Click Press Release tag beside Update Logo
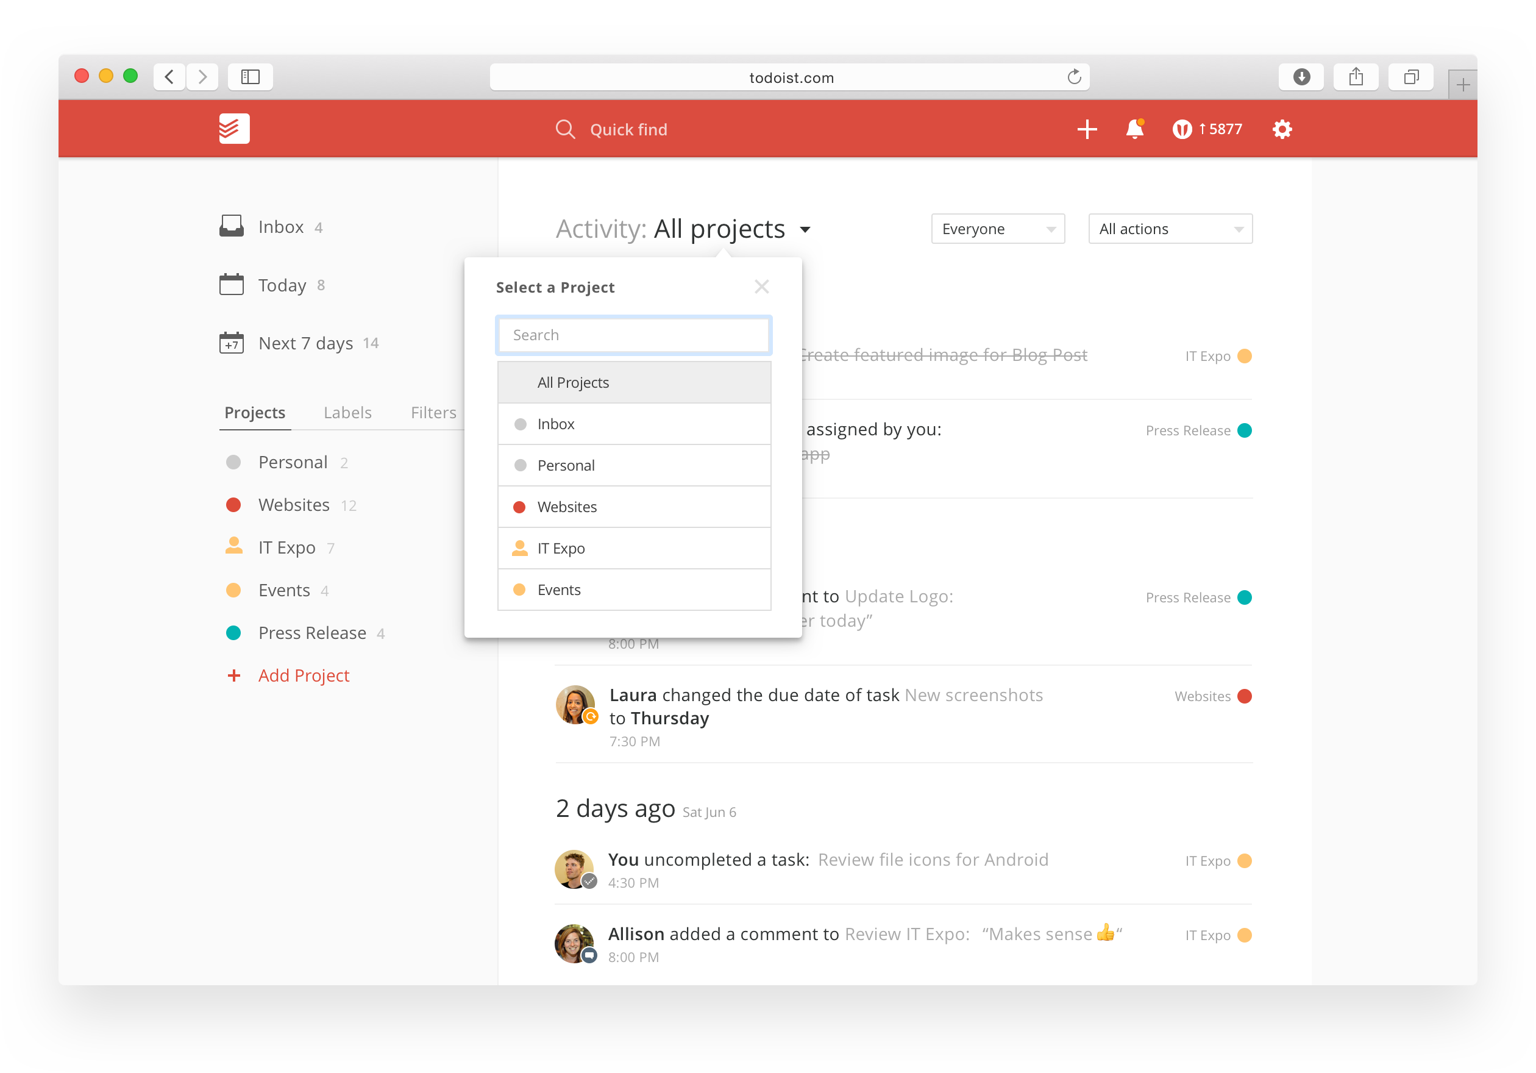 tap(1198, 597)
